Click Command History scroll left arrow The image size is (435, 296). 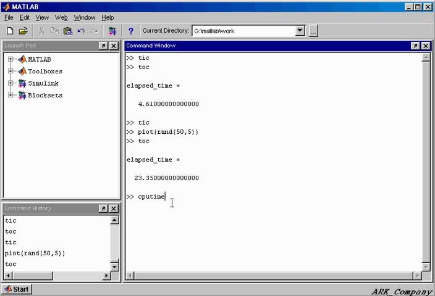[x=8, y=275]
